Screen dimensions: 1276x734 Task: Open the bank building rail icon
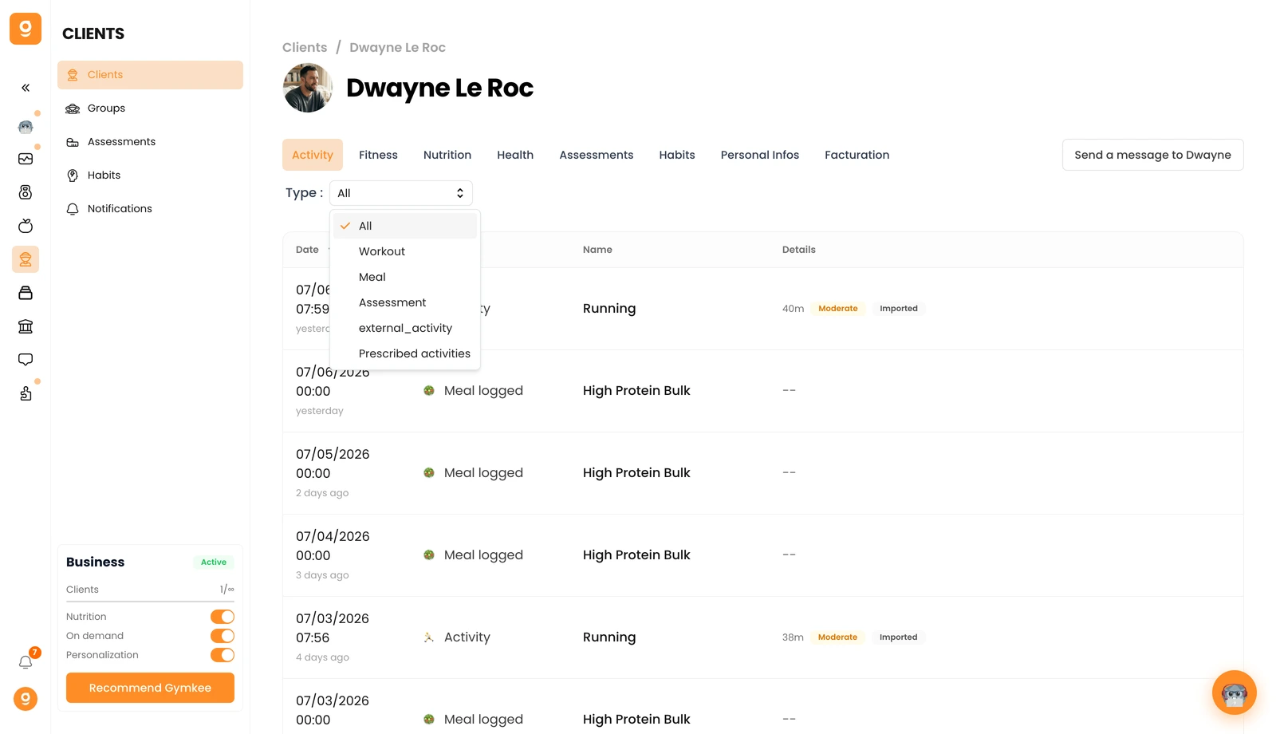click(x=26, y=326)
